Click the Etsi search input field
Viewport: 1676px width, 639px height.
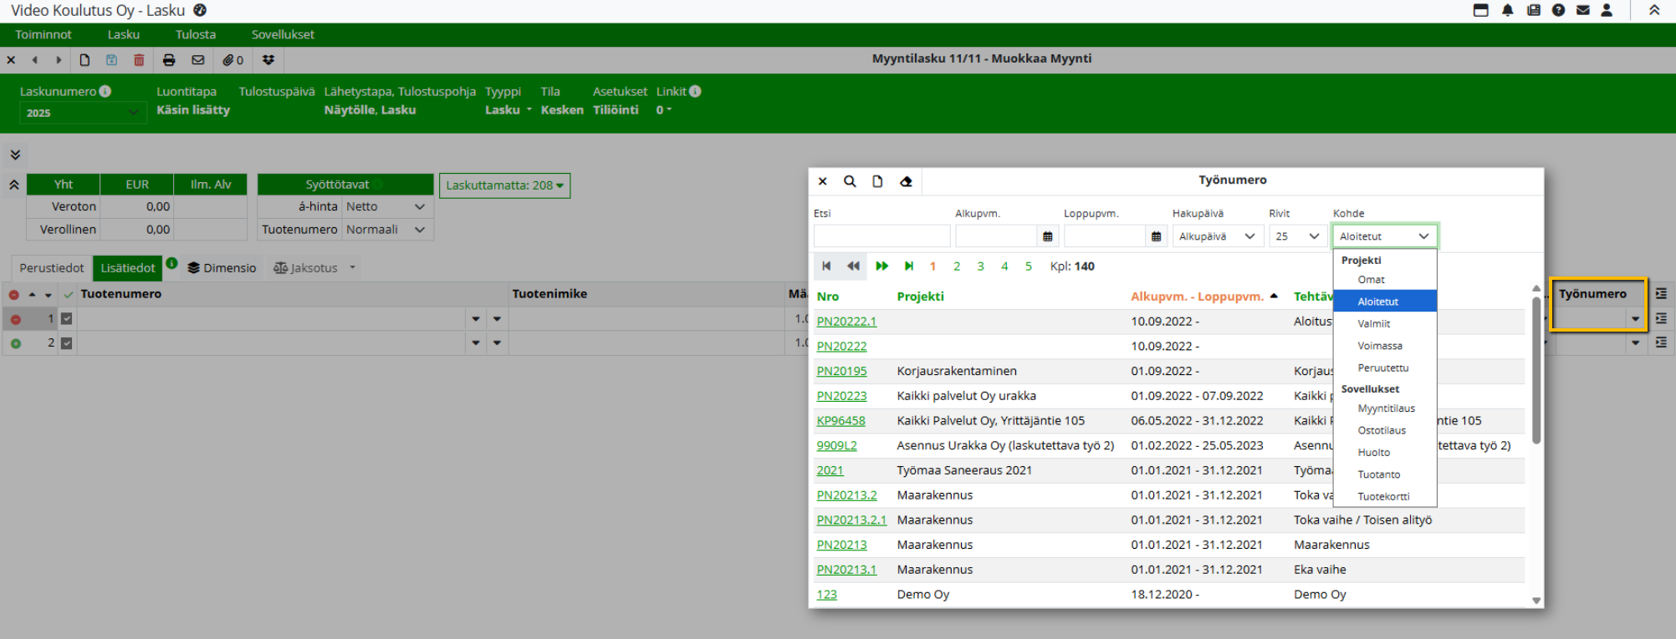tap(881, 236)
